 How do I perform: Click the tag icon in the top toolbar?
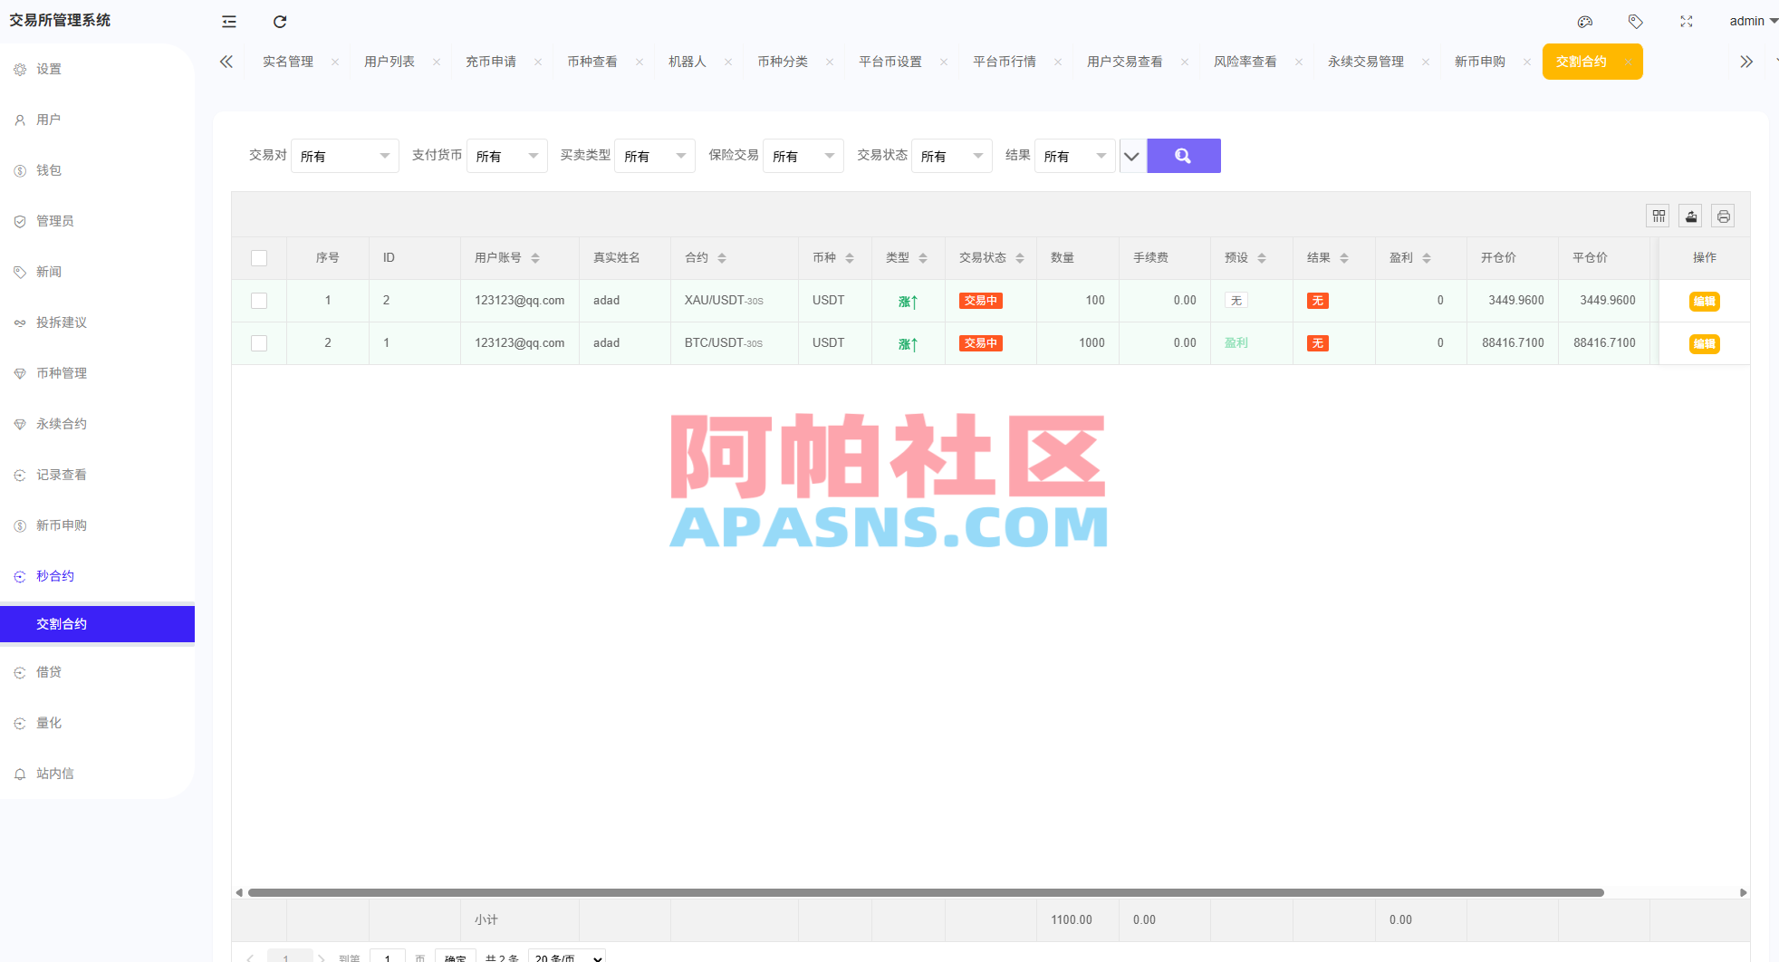(1636, 21)
